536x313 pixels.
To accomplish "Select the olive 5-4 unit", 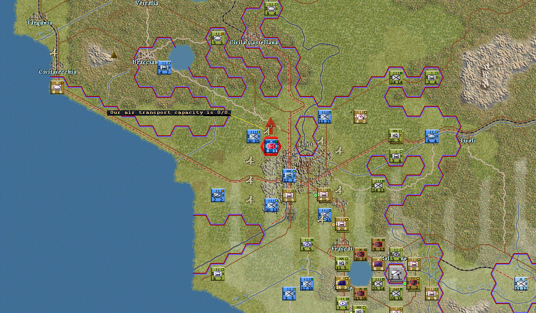I will click(x=396, y=253).
